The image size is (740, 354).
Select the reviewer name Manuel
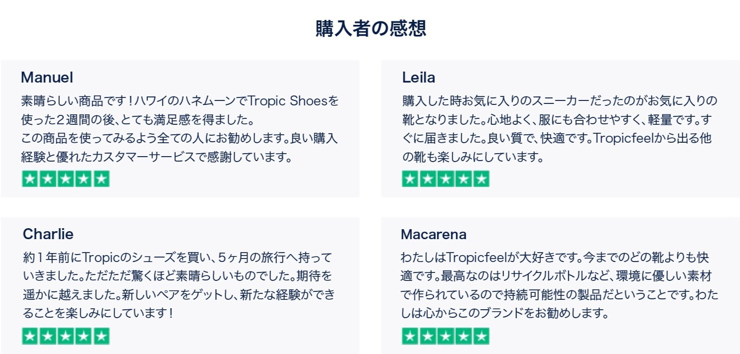tap(47, 78)
